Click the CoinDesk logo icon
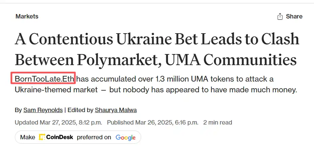Image resolution: width=314 pixels, height=146 pixels. (x=42, y=137)
